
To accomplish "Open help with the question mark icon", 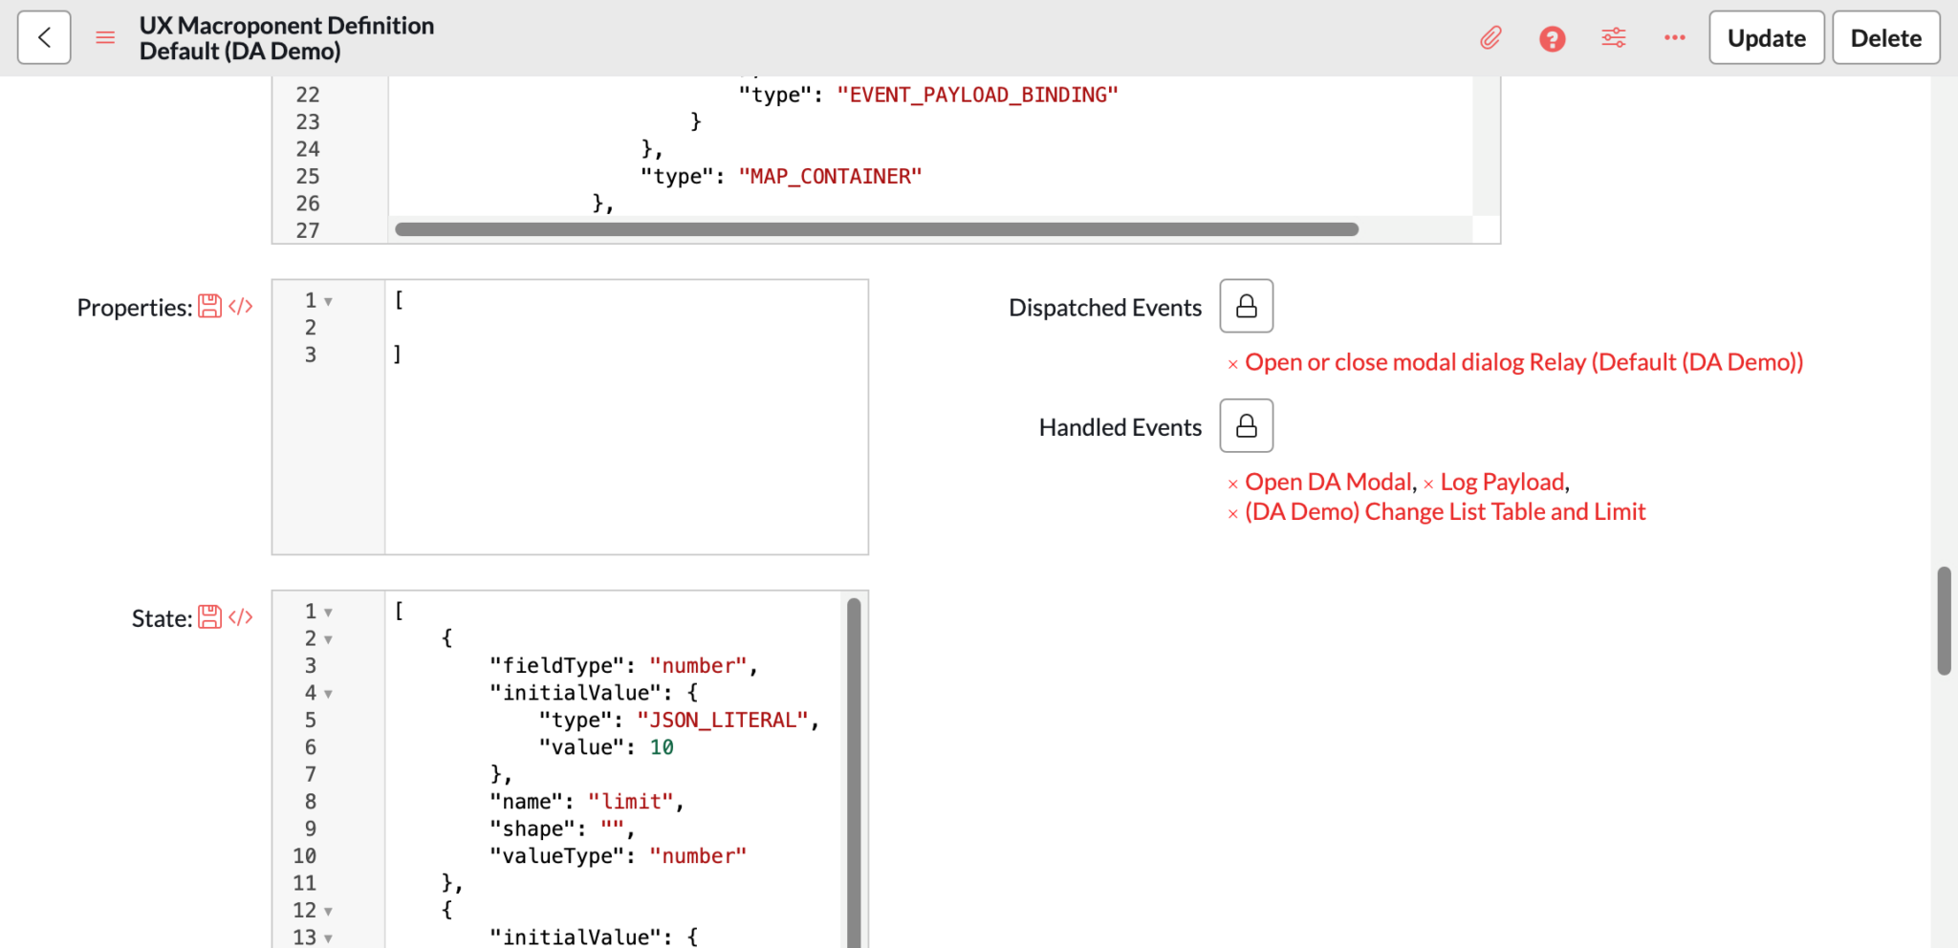I will pyautogui.click(x=1552, y=38).
